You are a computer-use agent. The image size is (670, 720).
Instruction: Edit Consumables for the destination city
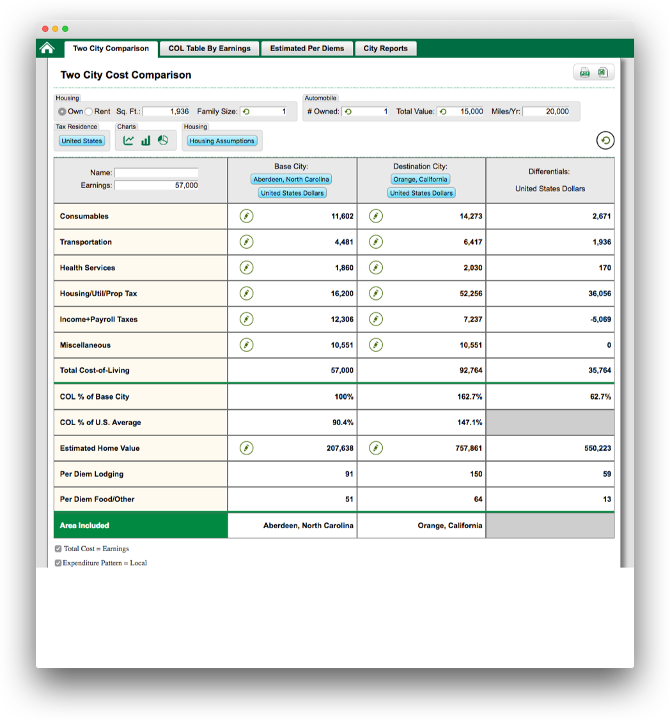click(x=376, y=216)
